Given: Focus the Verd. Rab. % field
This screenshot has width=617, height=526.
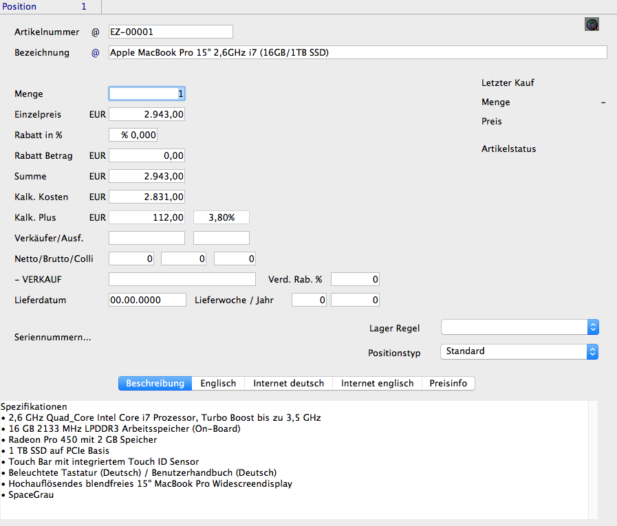Looking at the screenshot, I should click(x=355, y=280).
